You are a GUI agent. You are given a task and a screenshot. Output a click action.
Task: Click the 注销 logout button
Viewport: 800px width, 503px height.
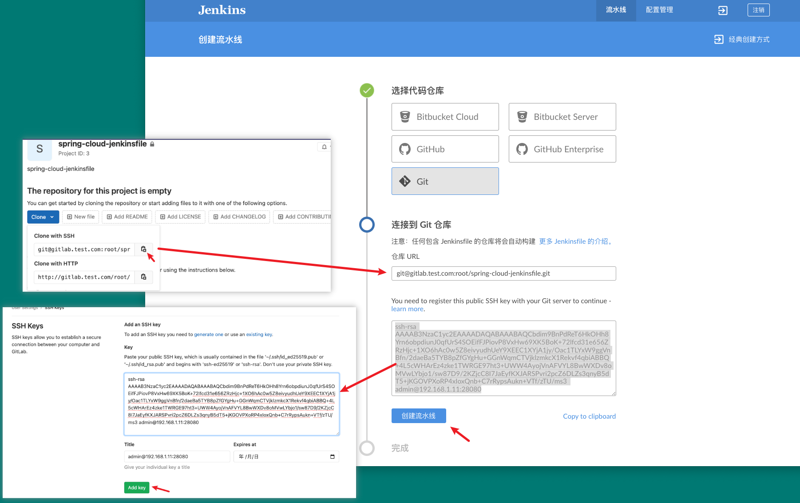(x=758, y=10)
